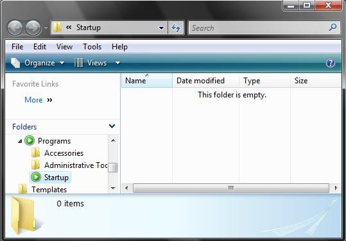Sort by the Size column header
Viewport: 346px width, 241px height.
[316, 81]
